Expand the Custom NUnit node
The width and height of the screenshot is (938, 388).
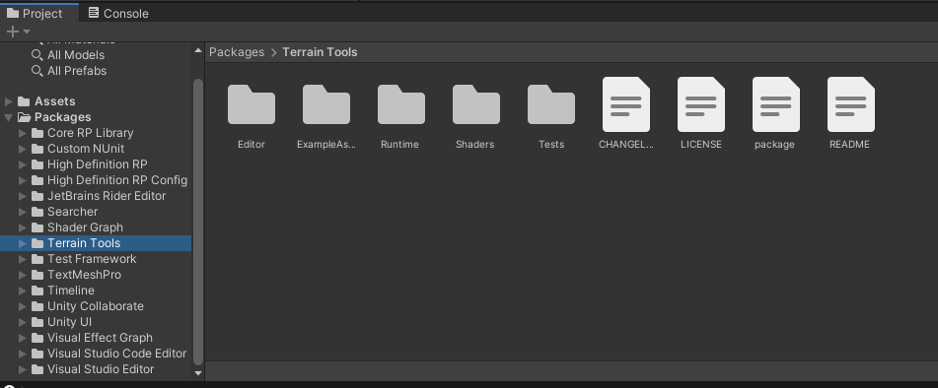(22, 149)
